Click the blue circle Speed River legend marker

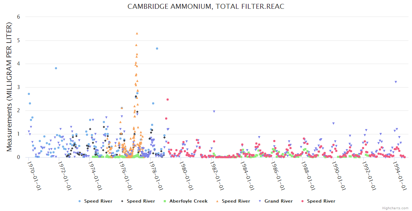click(x=80, y=201)
